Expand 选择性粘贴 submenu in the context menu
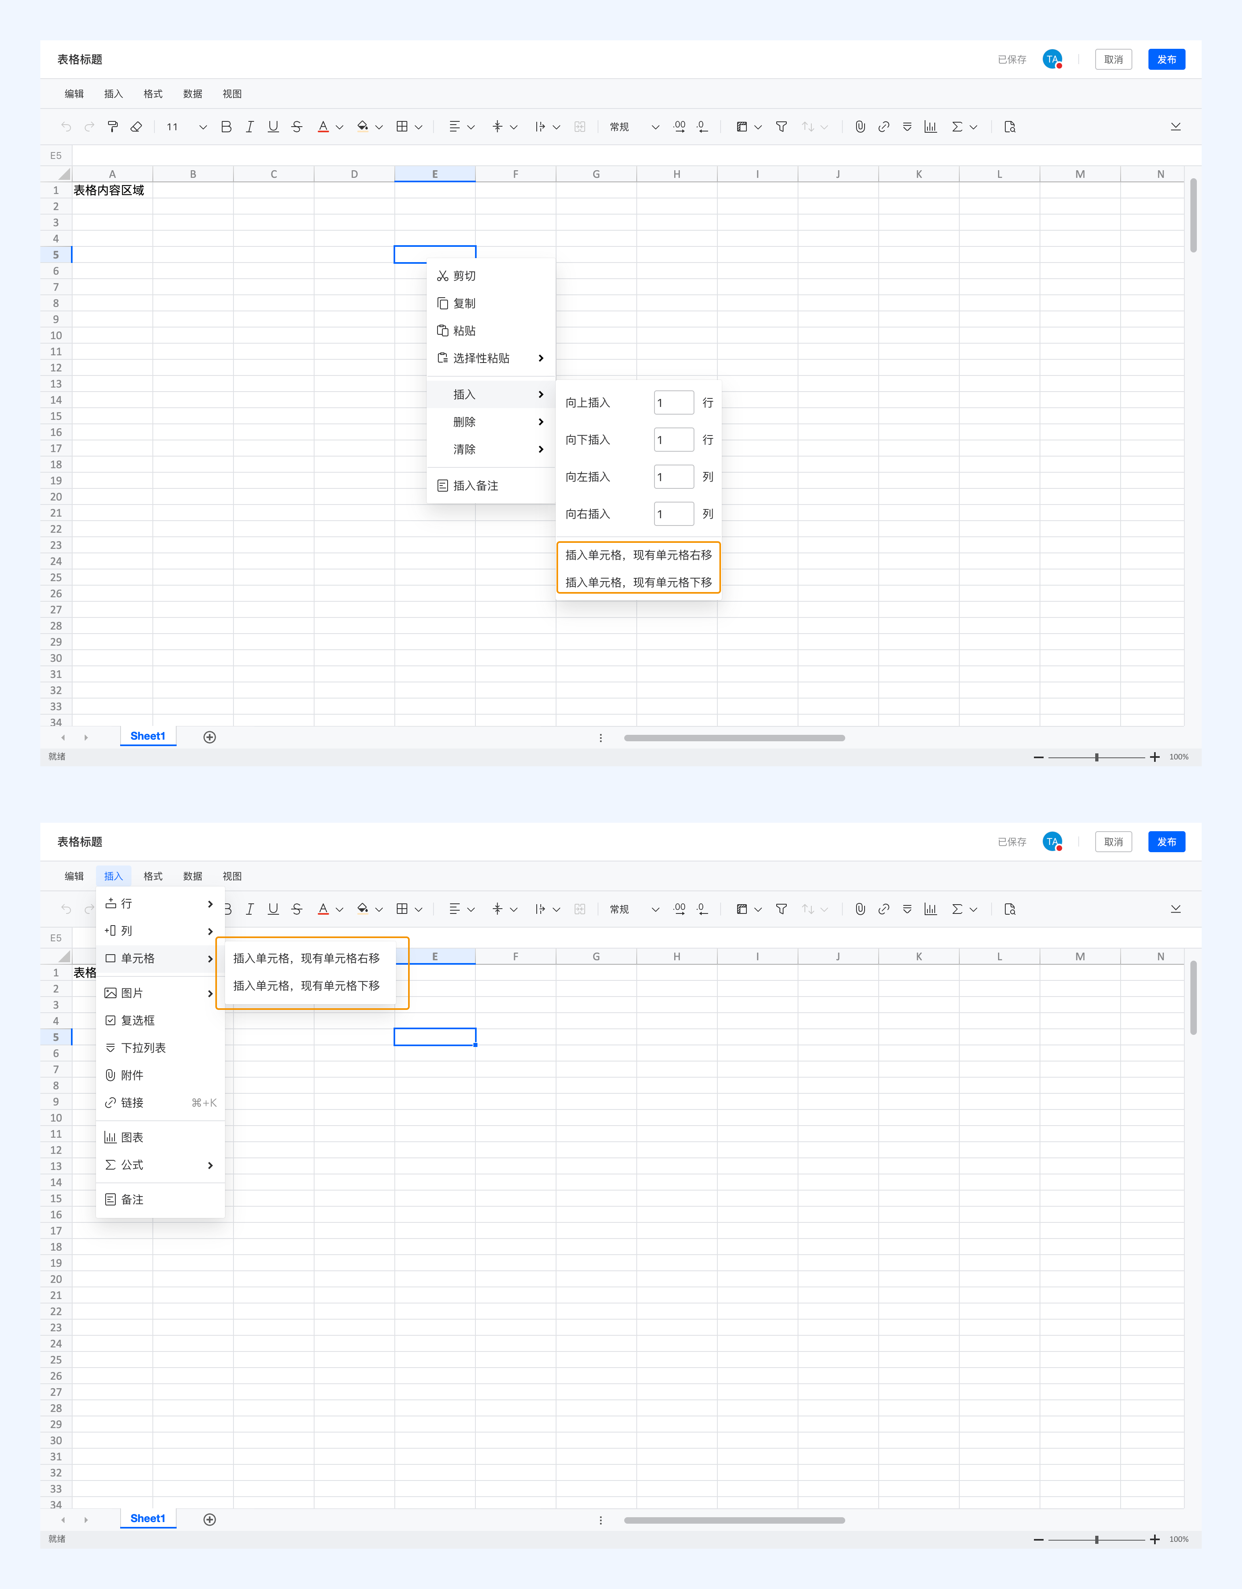This screenshot has width=1242, height=1589. pyautogui.click(x=491, y=359)
